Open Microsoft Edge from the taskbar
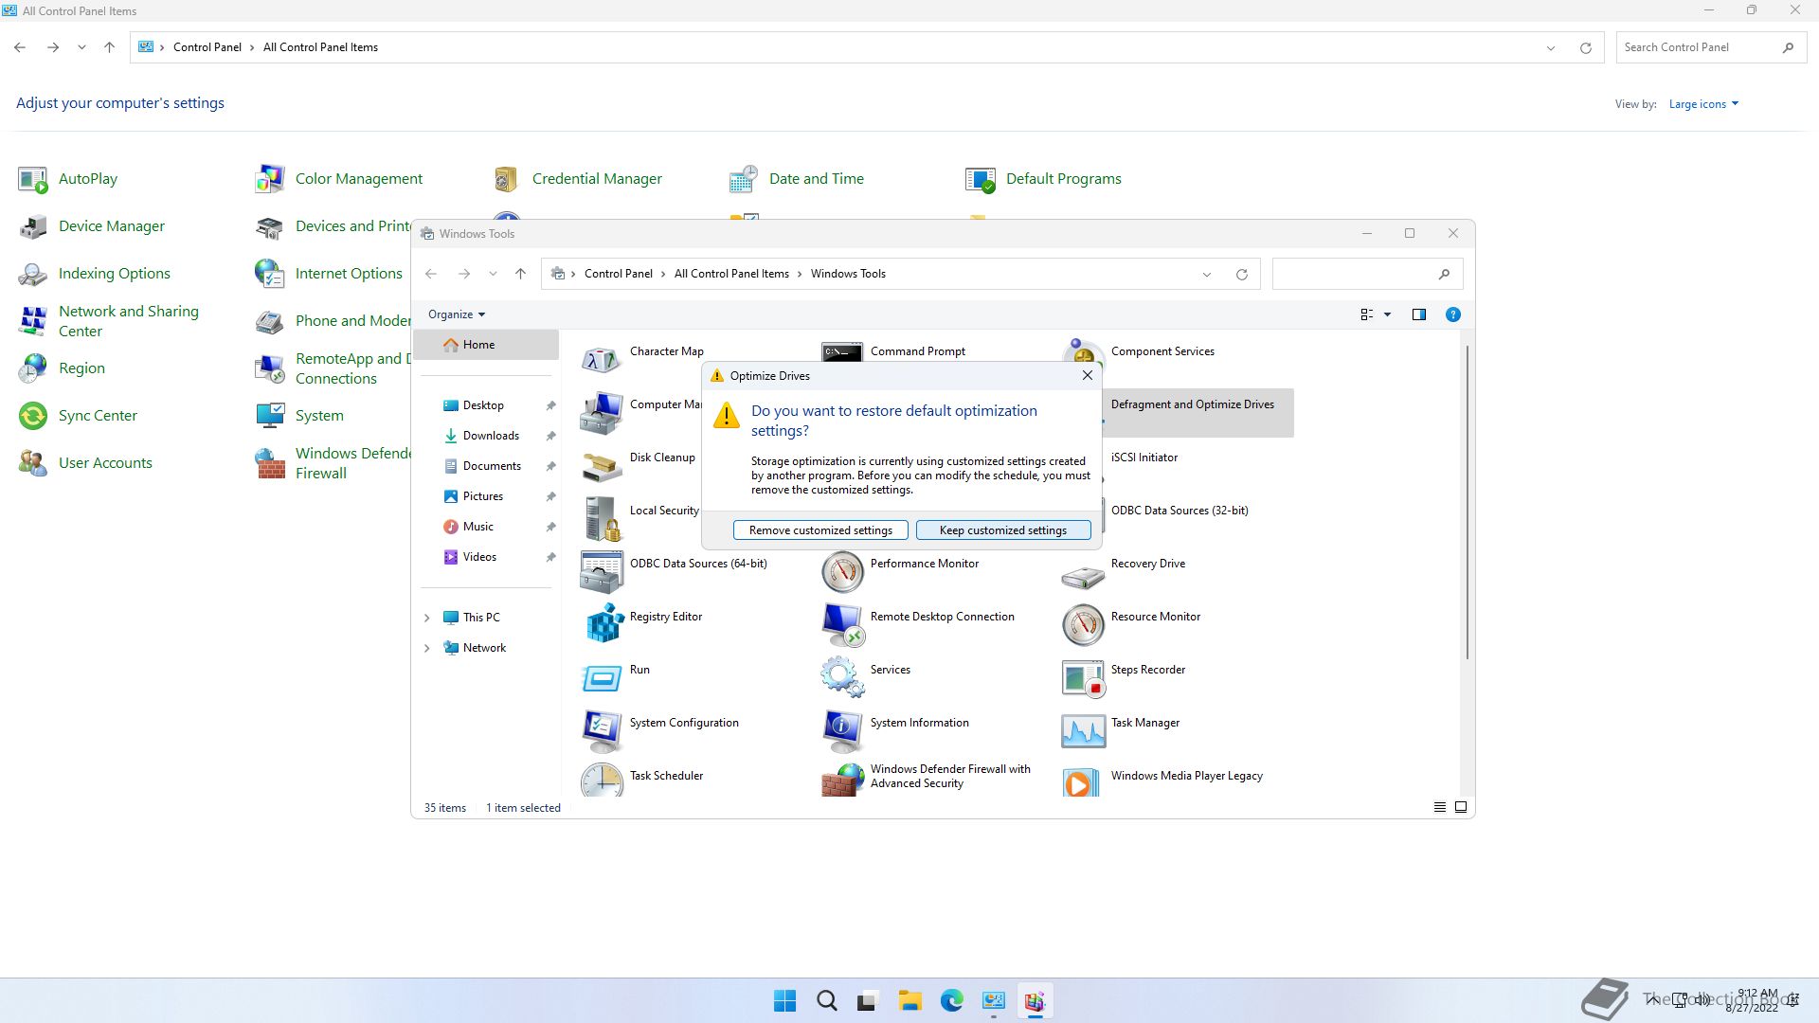1819x1023 pixels. [951, 1000]
